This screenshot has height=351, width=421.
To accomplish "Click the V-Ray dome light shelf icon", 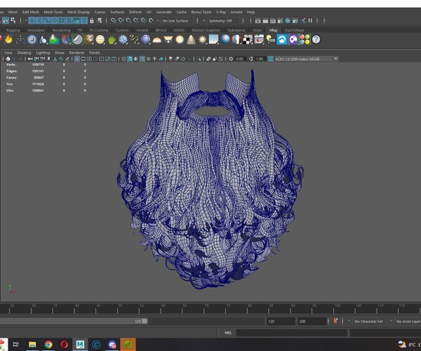I will click(x=156, y=39).
